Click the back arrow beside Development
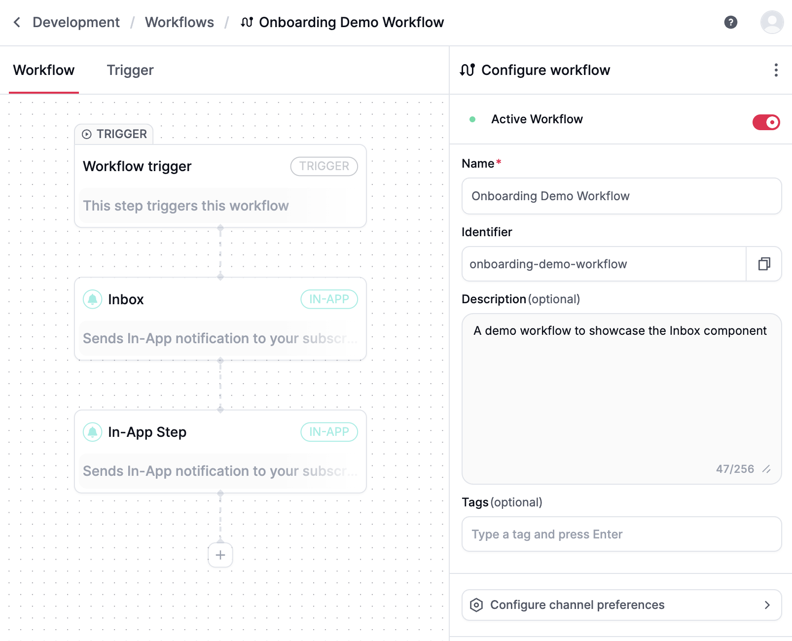 click(x=16, y=22)
